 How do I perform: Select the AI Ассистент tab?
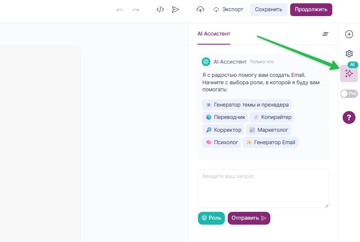(214, 34)
